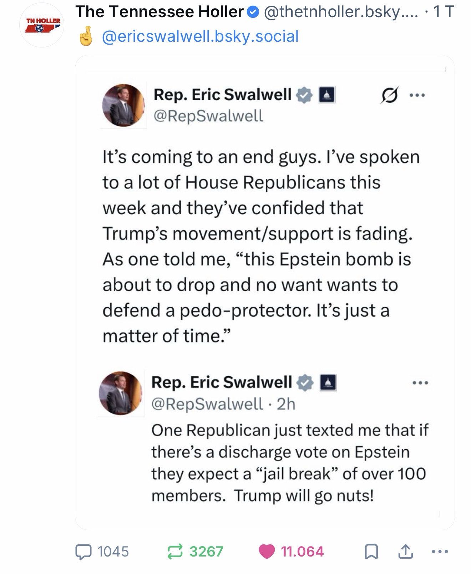Repost using the green repost icon
Image resolution: width=471 pixels, height=574 pixels.
click(x=174, y=552)
